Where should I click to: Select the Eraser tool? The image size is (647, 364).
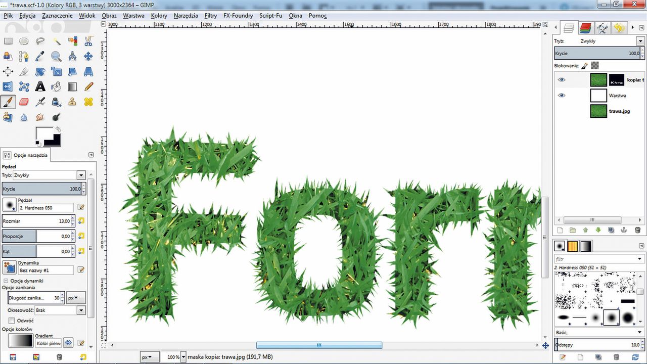24,102
